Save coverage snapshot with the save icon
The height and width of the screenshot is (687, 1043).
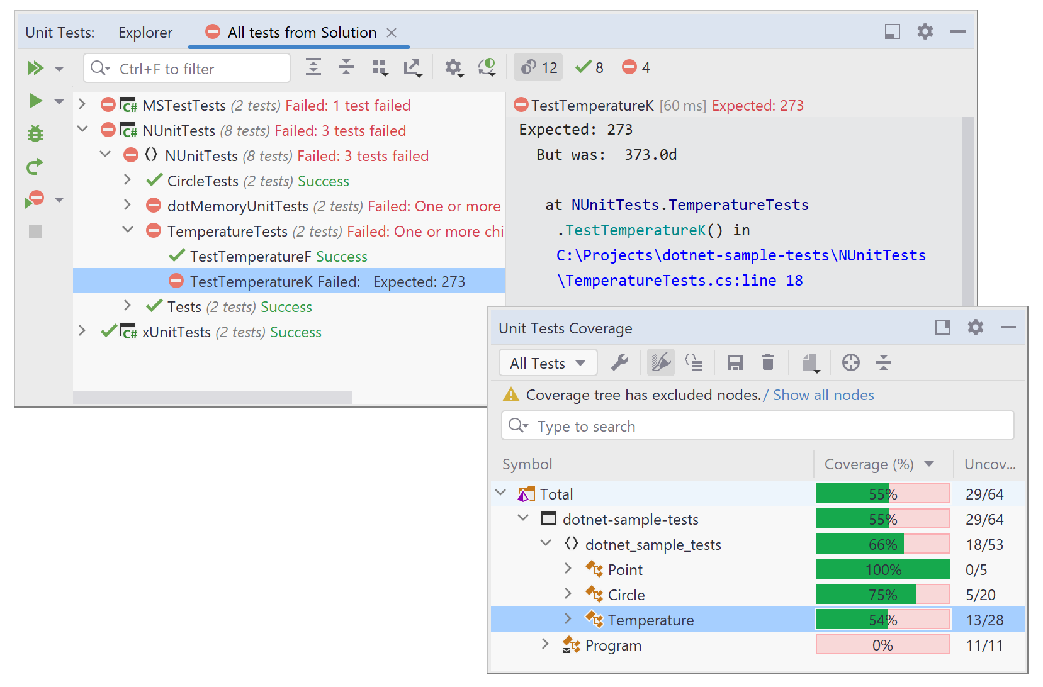pos(735,362)
